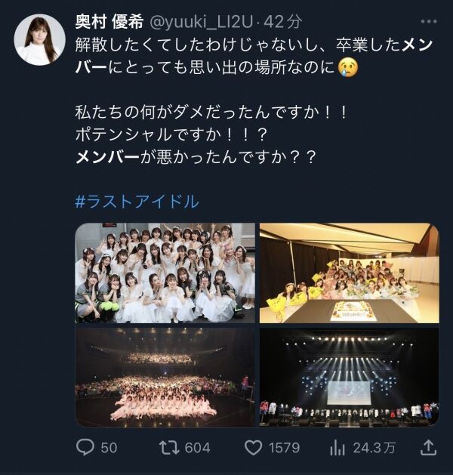
Task: Retweet using the arrows icon
Action: [x=170, y=448]
